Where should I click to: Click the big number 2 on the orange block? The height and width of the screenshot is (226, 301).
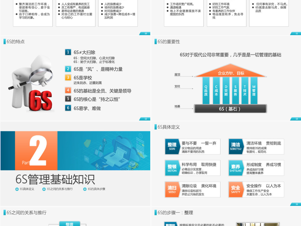(38, 151)
